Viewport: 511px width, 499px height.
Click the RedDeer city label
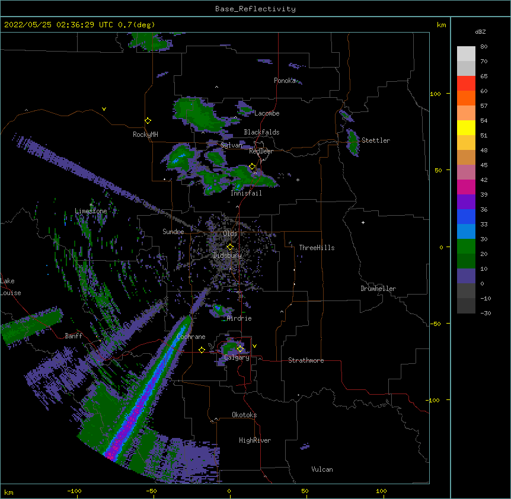tap(261, 151)
